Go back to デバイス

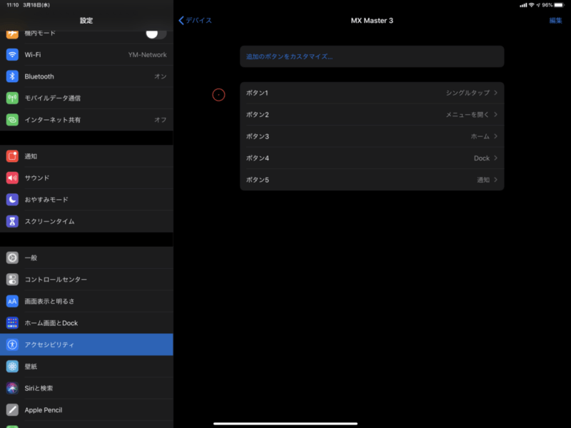pyautogui.click(x=195, y=21)
